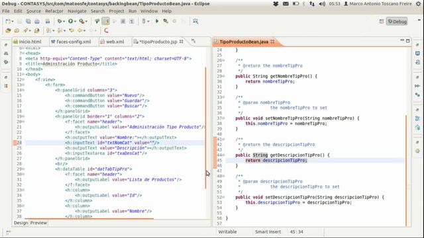Switch to the Design page tab

tap(21, 223)
